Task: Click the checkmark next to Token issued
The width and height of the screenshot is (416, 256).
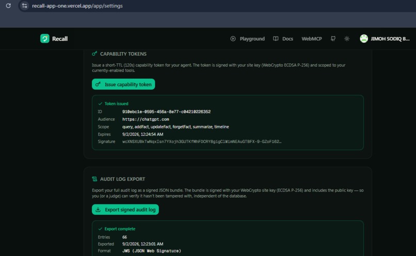Action: point(100,103)
